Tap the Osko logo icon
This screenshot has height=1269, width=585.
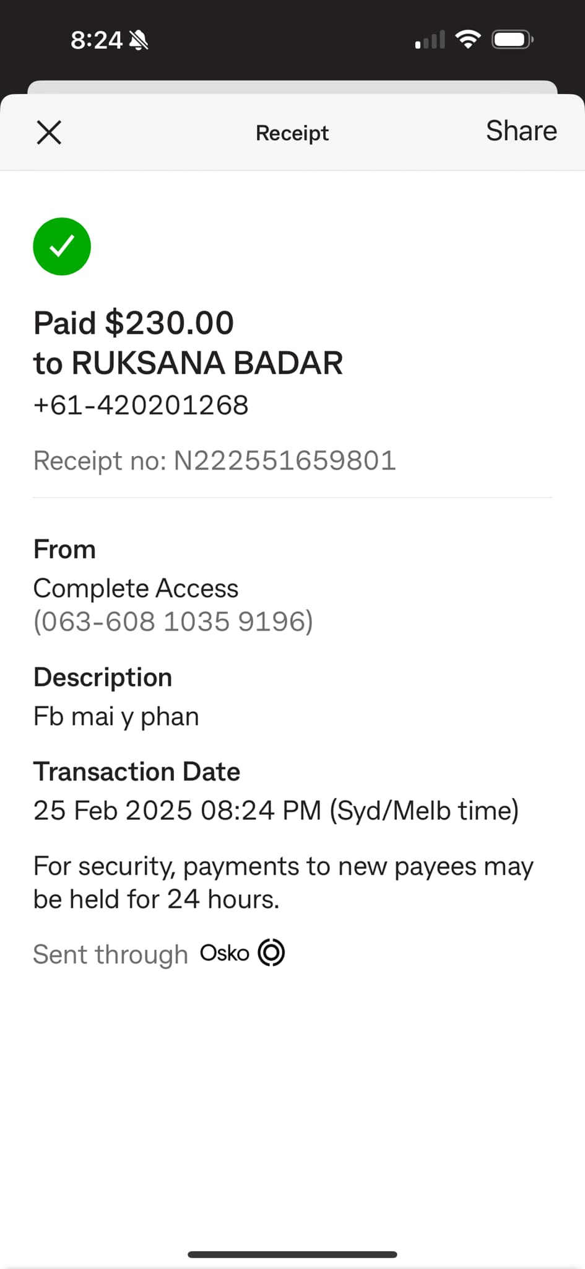tap(271, 952)
